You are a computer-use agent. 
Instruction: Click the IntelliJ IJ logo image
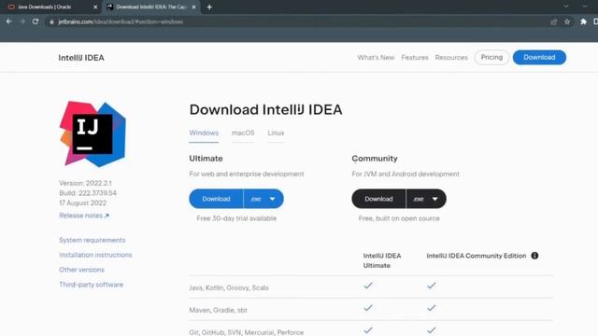pyautogui.click(x=93, y=133)
